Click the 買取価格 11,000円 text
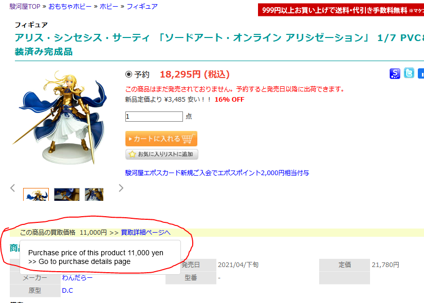The image size is (424, 303). tap(63, 233)
